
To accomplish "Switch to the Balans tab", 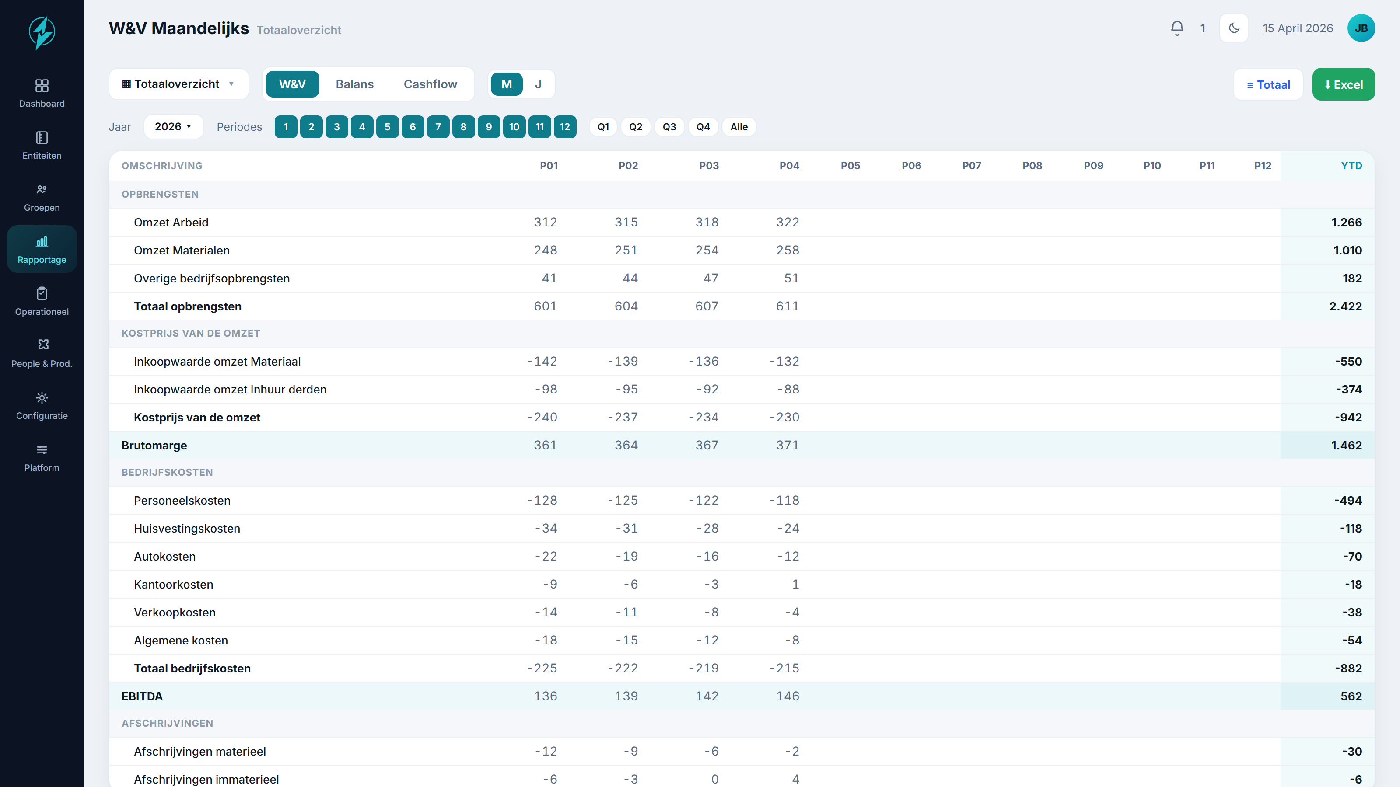I will [355, 84].
